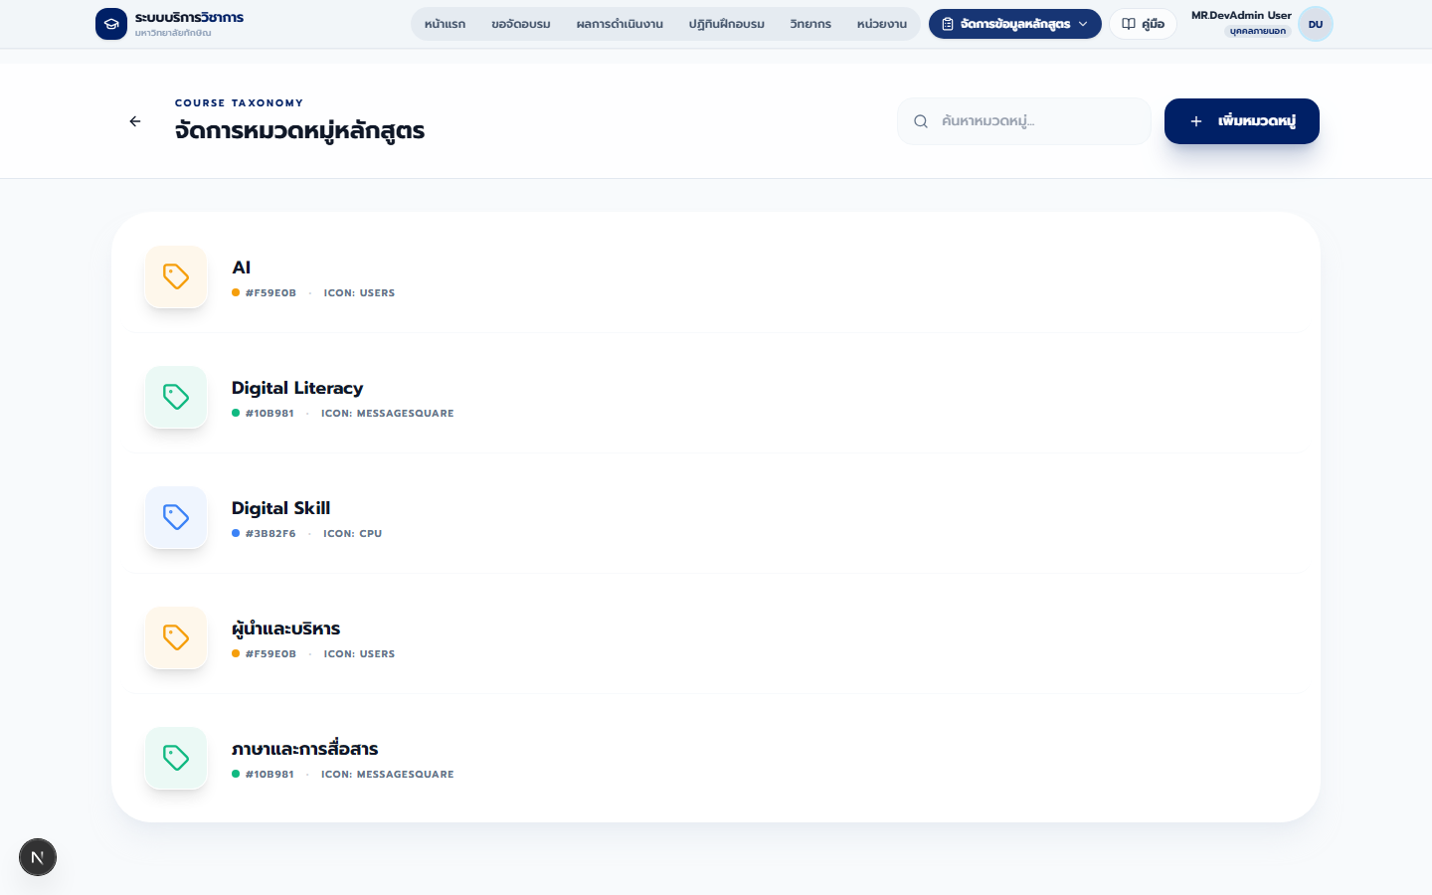Go back using the left arrow icon
The image size is (1432, 895).
pos(135,121)
